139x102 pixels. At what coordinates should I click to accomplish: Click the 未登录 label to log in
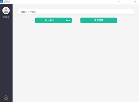(6, 17)
